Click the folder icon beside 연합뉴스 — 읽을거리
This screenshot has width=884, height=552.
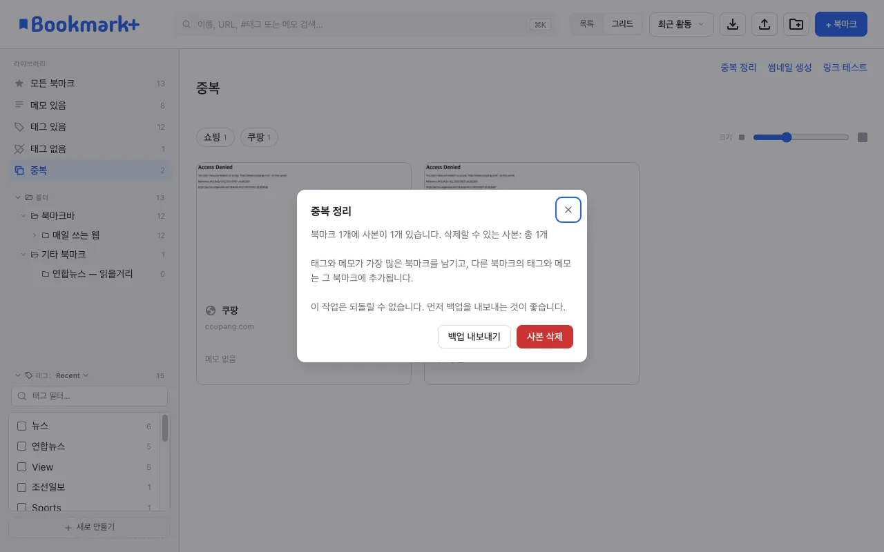46,274
